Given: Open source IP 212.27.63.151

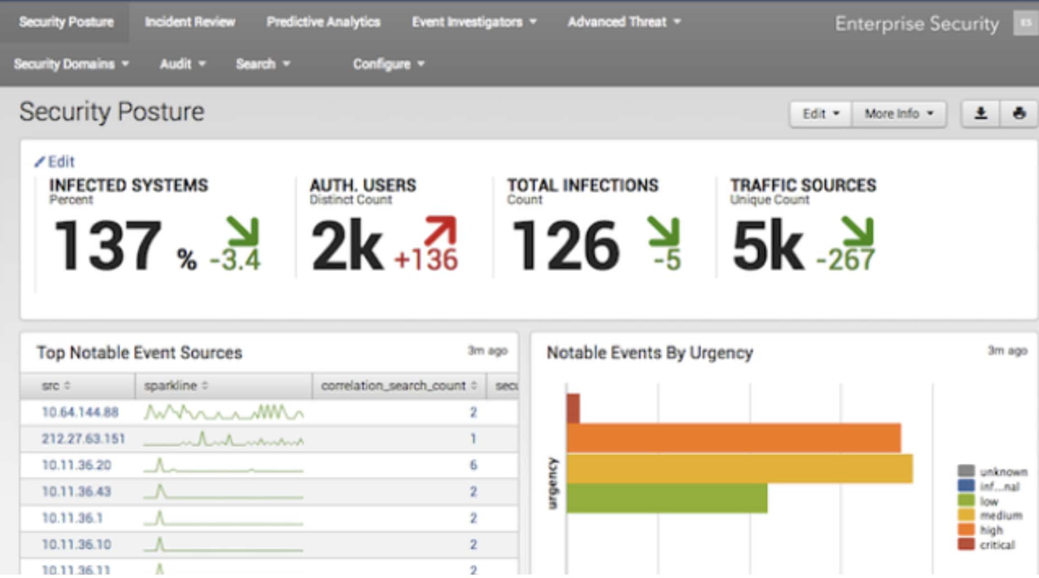Looking at the screenshot, I should click(83, 439).
